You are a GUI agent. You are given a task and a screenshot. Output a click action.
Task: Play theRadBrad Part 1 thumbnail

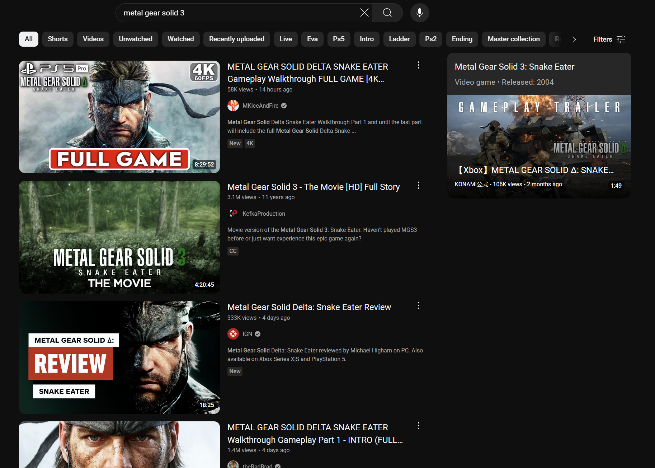click(x=119, y=445)
